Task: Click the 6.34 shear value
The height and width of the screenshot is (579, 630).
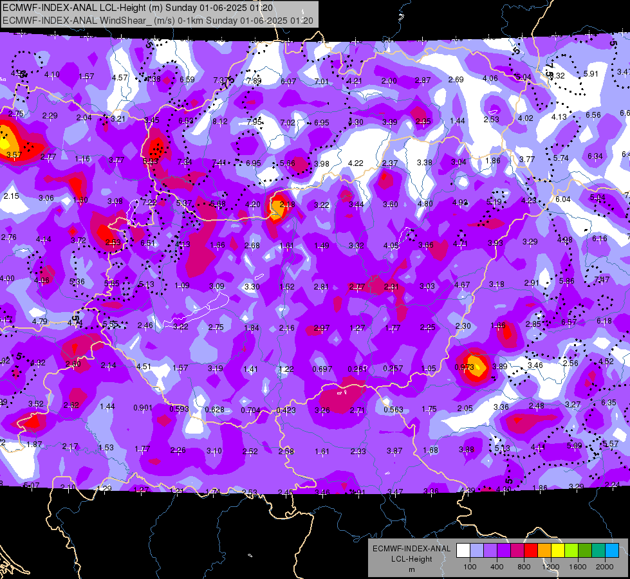Action: 595,156
